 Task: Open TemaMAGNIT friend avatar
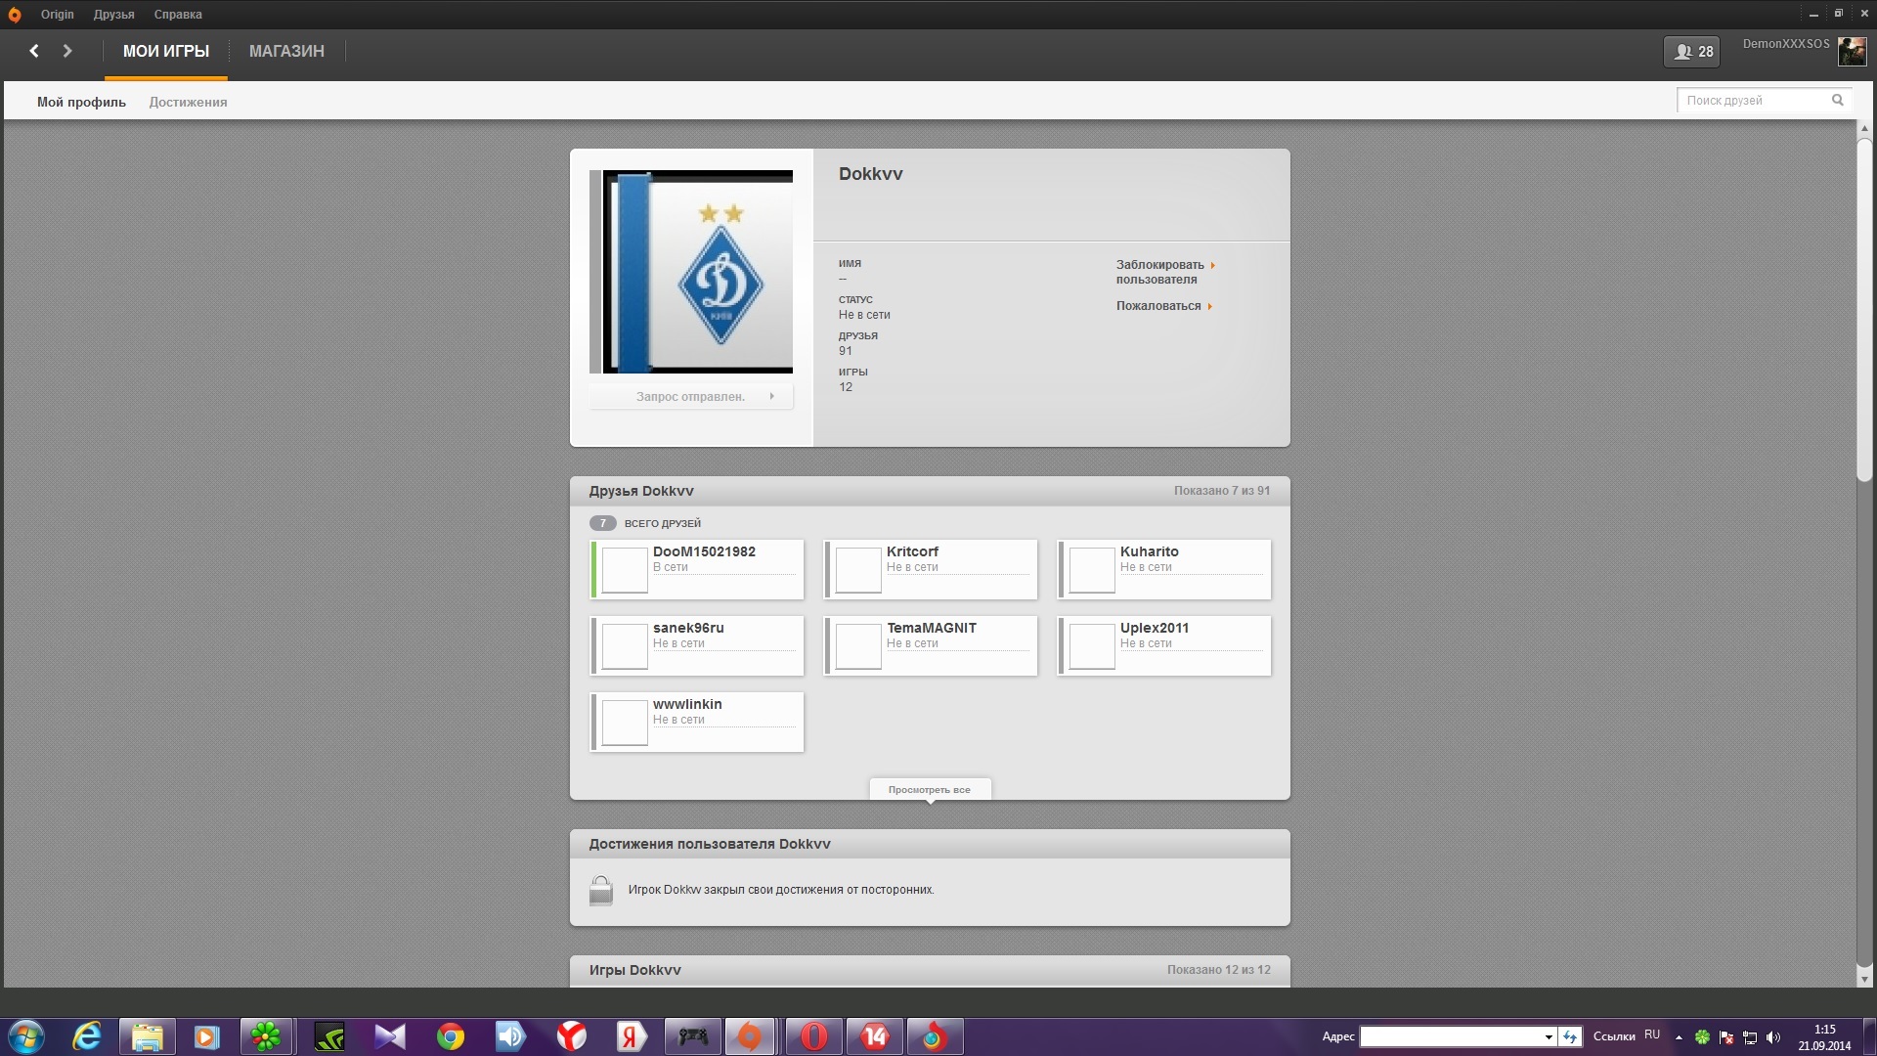[858, 646]
